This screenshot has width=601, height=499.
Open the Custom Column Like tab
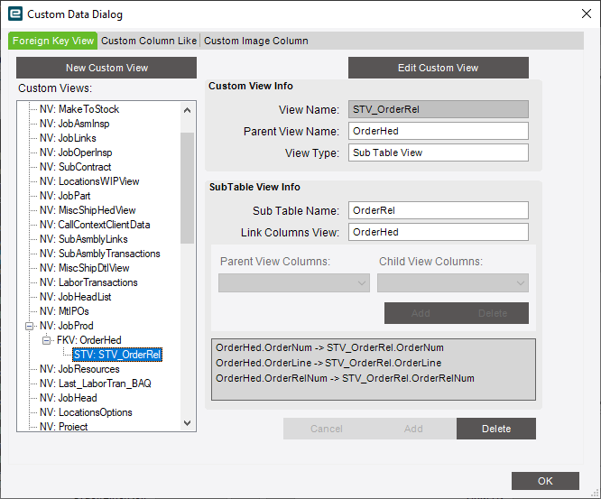(x=149, y=41)
